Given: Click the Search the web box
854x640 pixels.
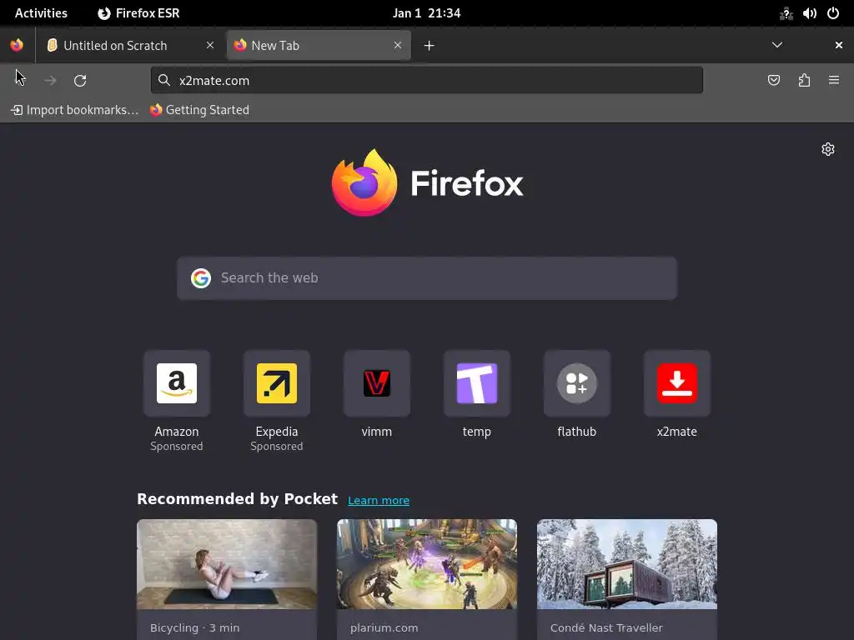Looking at the screenshot, I should 426,278.
